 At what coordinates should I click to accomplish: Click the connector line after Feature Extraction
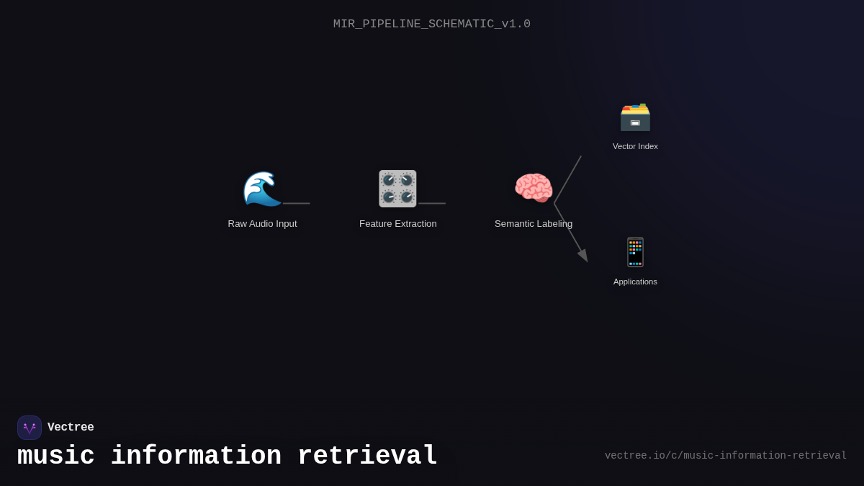[x=432, y=204]
